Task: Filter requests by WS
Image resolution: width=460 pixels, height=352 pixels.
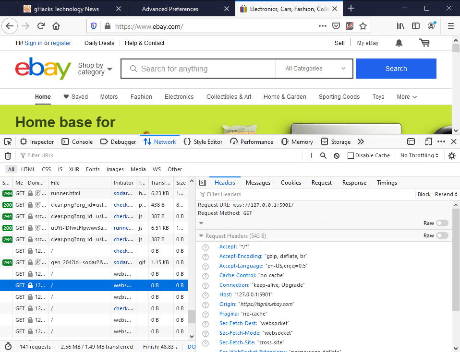Action: click(x=157, y=169)
